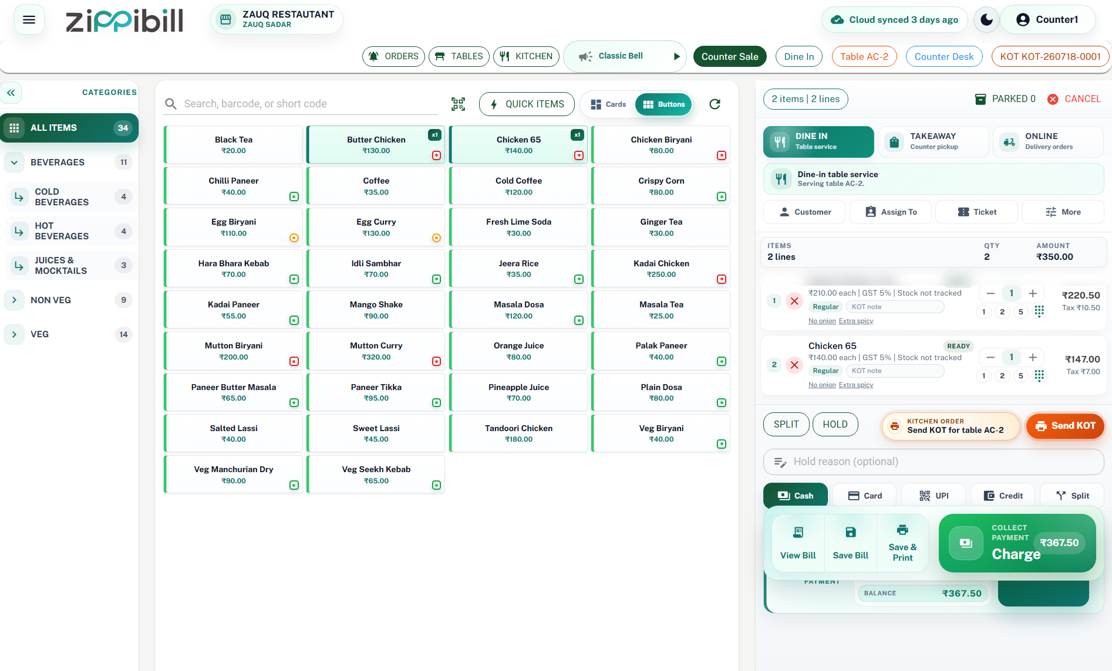Increase first line quantity with plus
This screenshot has width=1112, height=671.
coord(1033,293)
